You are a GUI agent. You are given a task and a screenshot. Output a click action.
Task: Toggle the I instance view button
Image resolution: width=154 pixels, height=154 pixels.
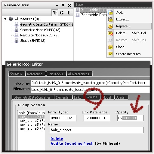point(69,13)
